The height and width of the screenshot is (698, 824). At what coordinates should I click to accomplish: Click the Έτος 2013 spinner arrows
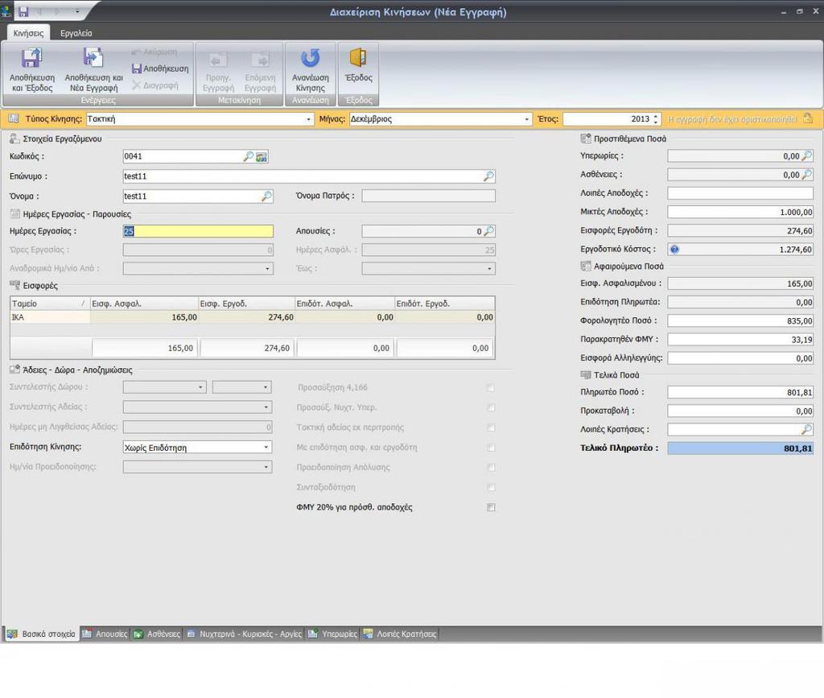pos(655,119)
